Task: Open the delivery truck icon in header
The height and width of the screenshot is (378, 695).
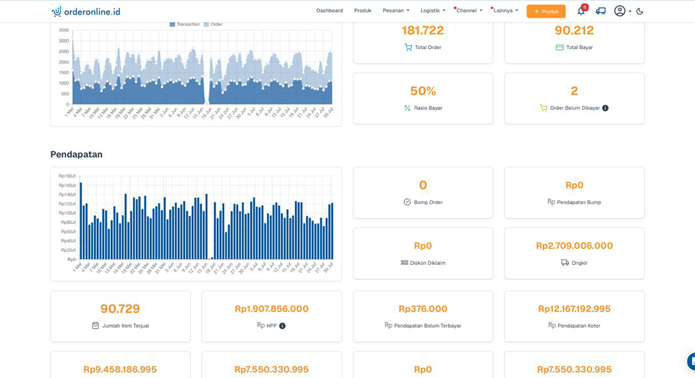Action: coord(601,11)
